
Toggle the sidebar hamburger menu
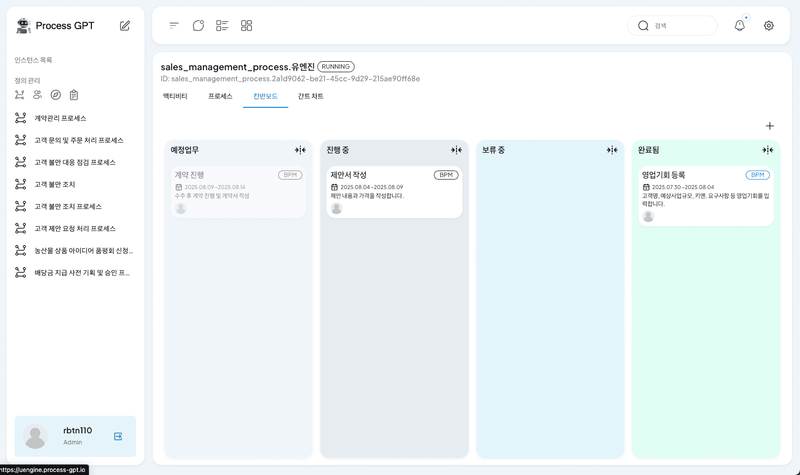pyautogui.click(x=174, y=26)
